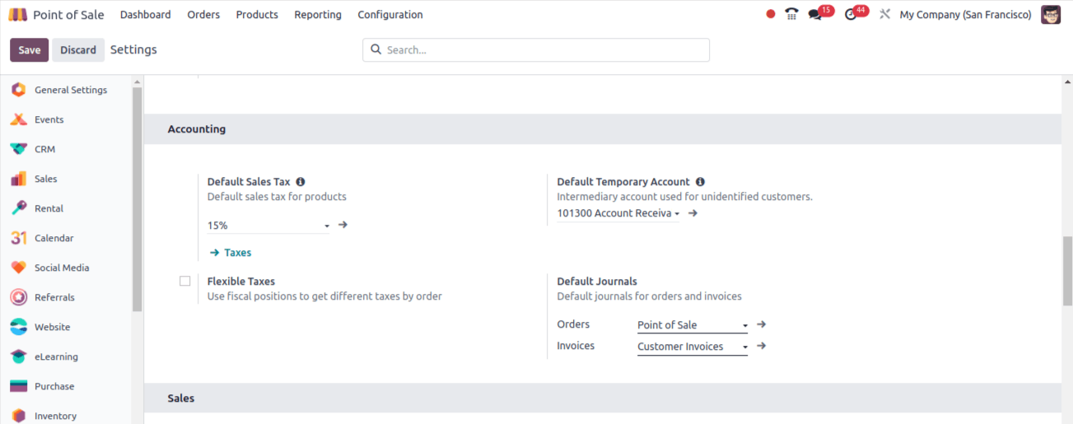Open the messages icon with 15 badge

pos(820,13)
